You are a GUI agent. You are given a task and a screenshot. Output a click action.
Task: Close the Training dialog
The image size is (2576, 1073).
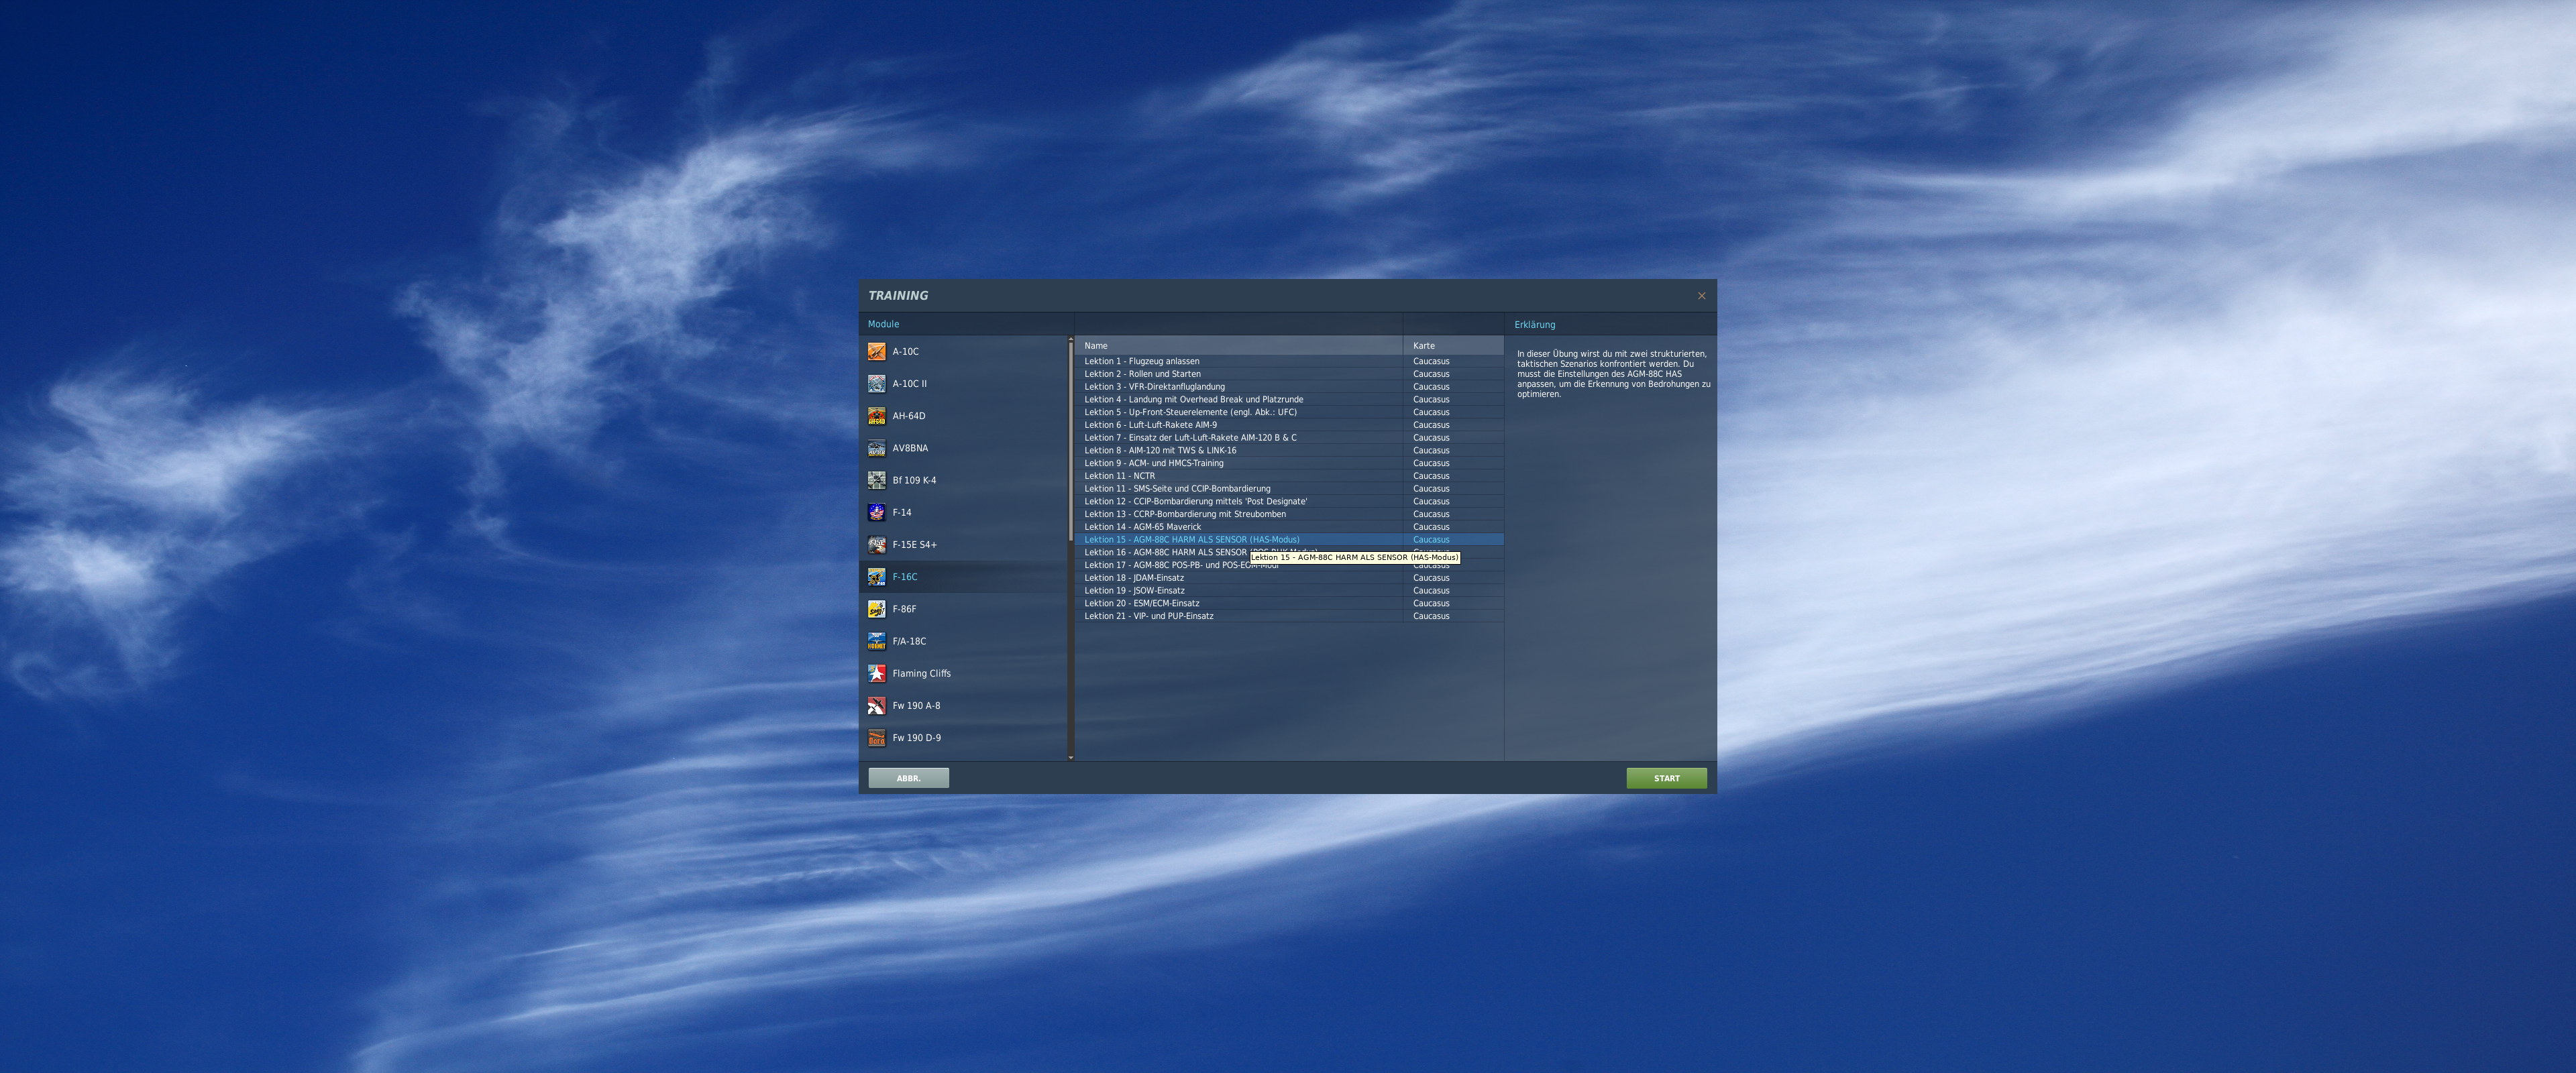1701,296
